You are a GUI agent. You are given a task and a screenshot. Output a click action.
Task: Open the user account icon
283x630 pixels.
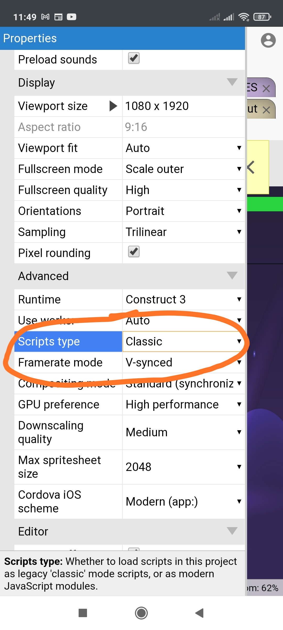[268, 40]
